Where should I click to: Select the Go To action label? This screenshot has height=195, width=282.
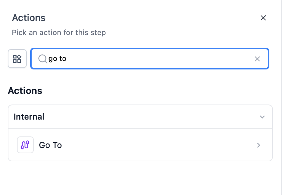coord(50,145)
